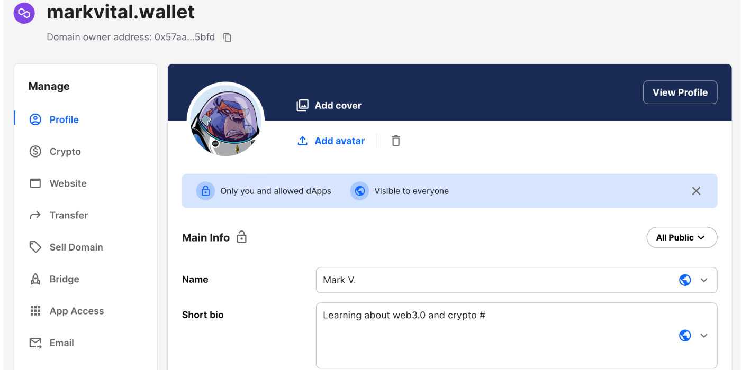Click the globe visibility icon in Name field
The width and height of the screenshot is (741, 370).
[x=685, y=280]
